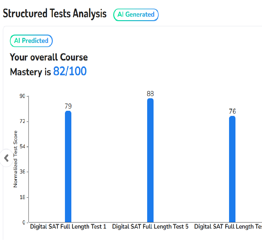The height and width of the screenshot is (243, 262).
Task: Click the value label 76 above its bar
Action: [x=232, y=111]
